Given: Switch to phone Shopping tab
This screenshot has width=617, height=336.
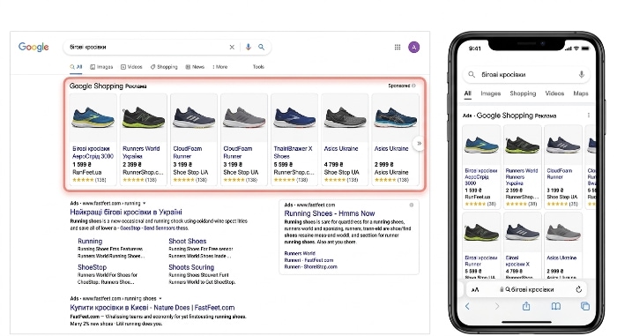Looking at the screenshot, I should [x=523, y=93].
